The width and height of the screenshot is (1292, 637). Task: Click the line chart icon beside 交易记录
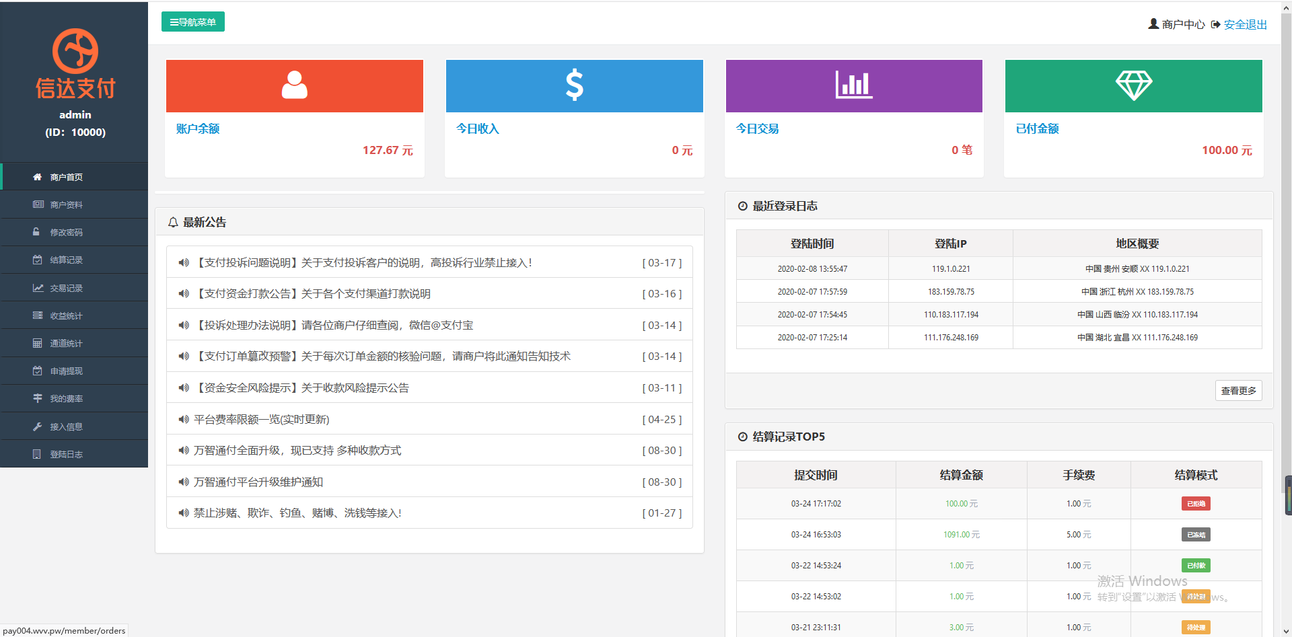38,288
